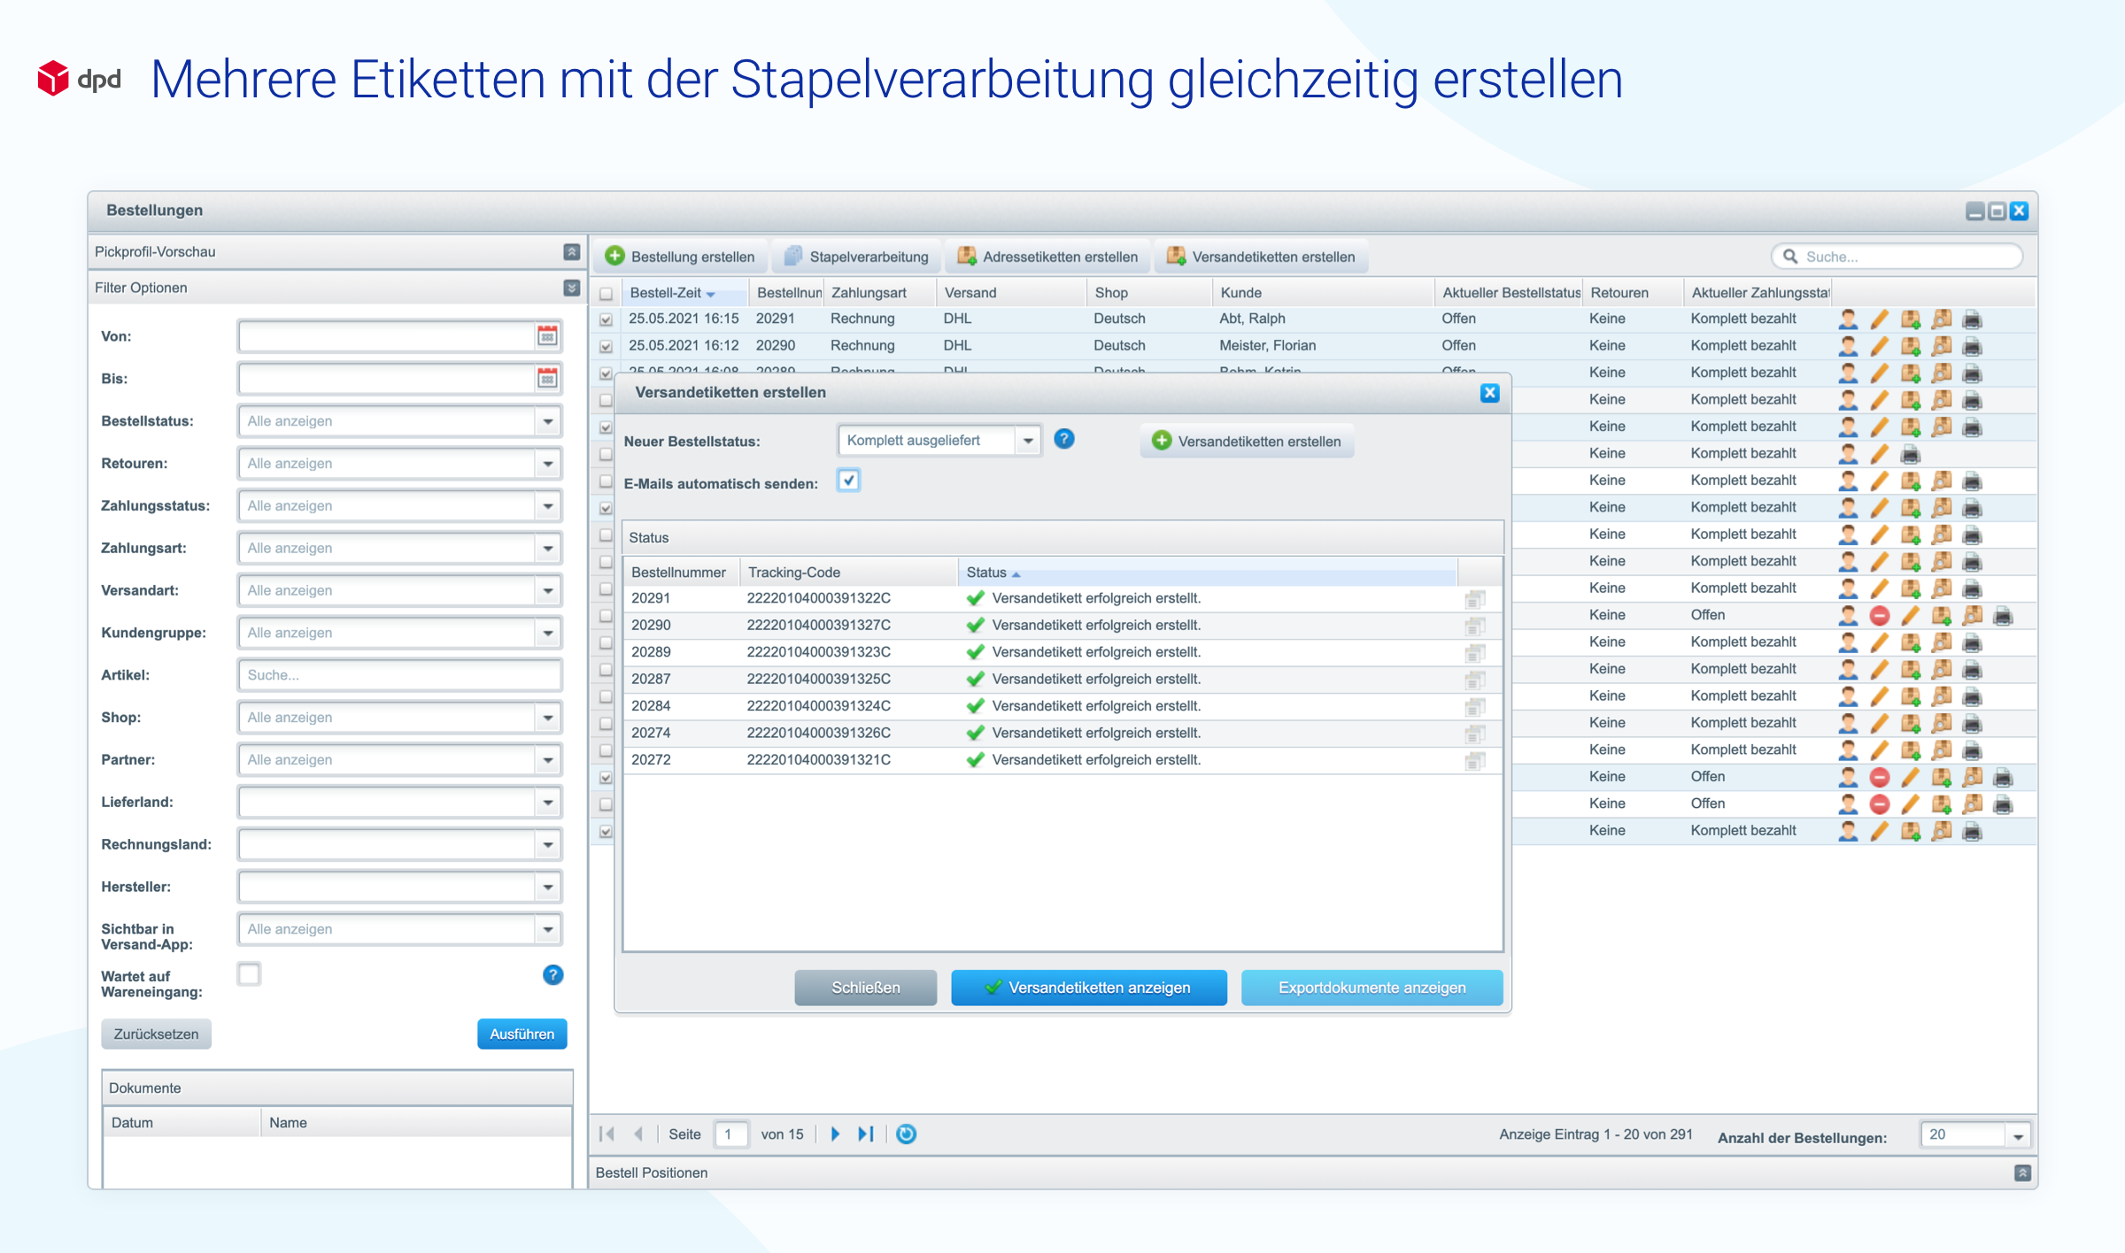Open Neuer Bestellstatus dropdown
This screenshot has width=2125, height=1253.
(1028, 441)
